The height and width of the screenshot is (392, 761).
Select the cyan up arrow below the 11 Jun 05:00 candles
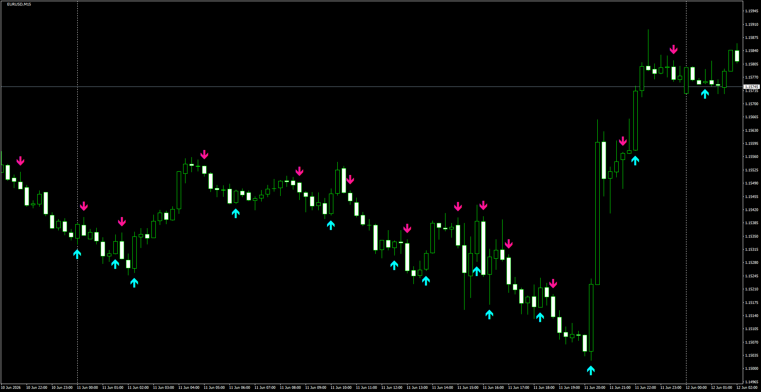236,213
